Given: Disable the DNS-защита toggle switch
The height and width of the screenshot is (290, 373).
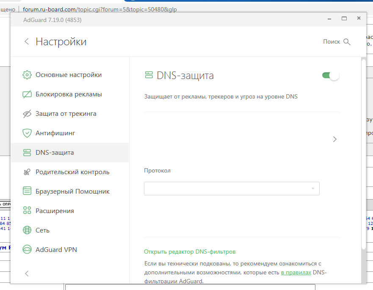Looking at the screenshot, I should point(330,76).
